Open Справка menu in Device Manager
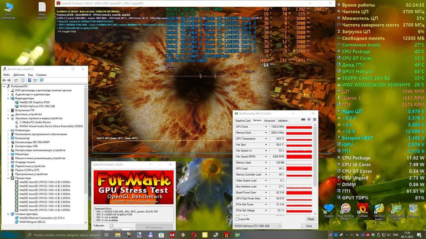Viewport: 426px width, 239px height. click(41, 75)
